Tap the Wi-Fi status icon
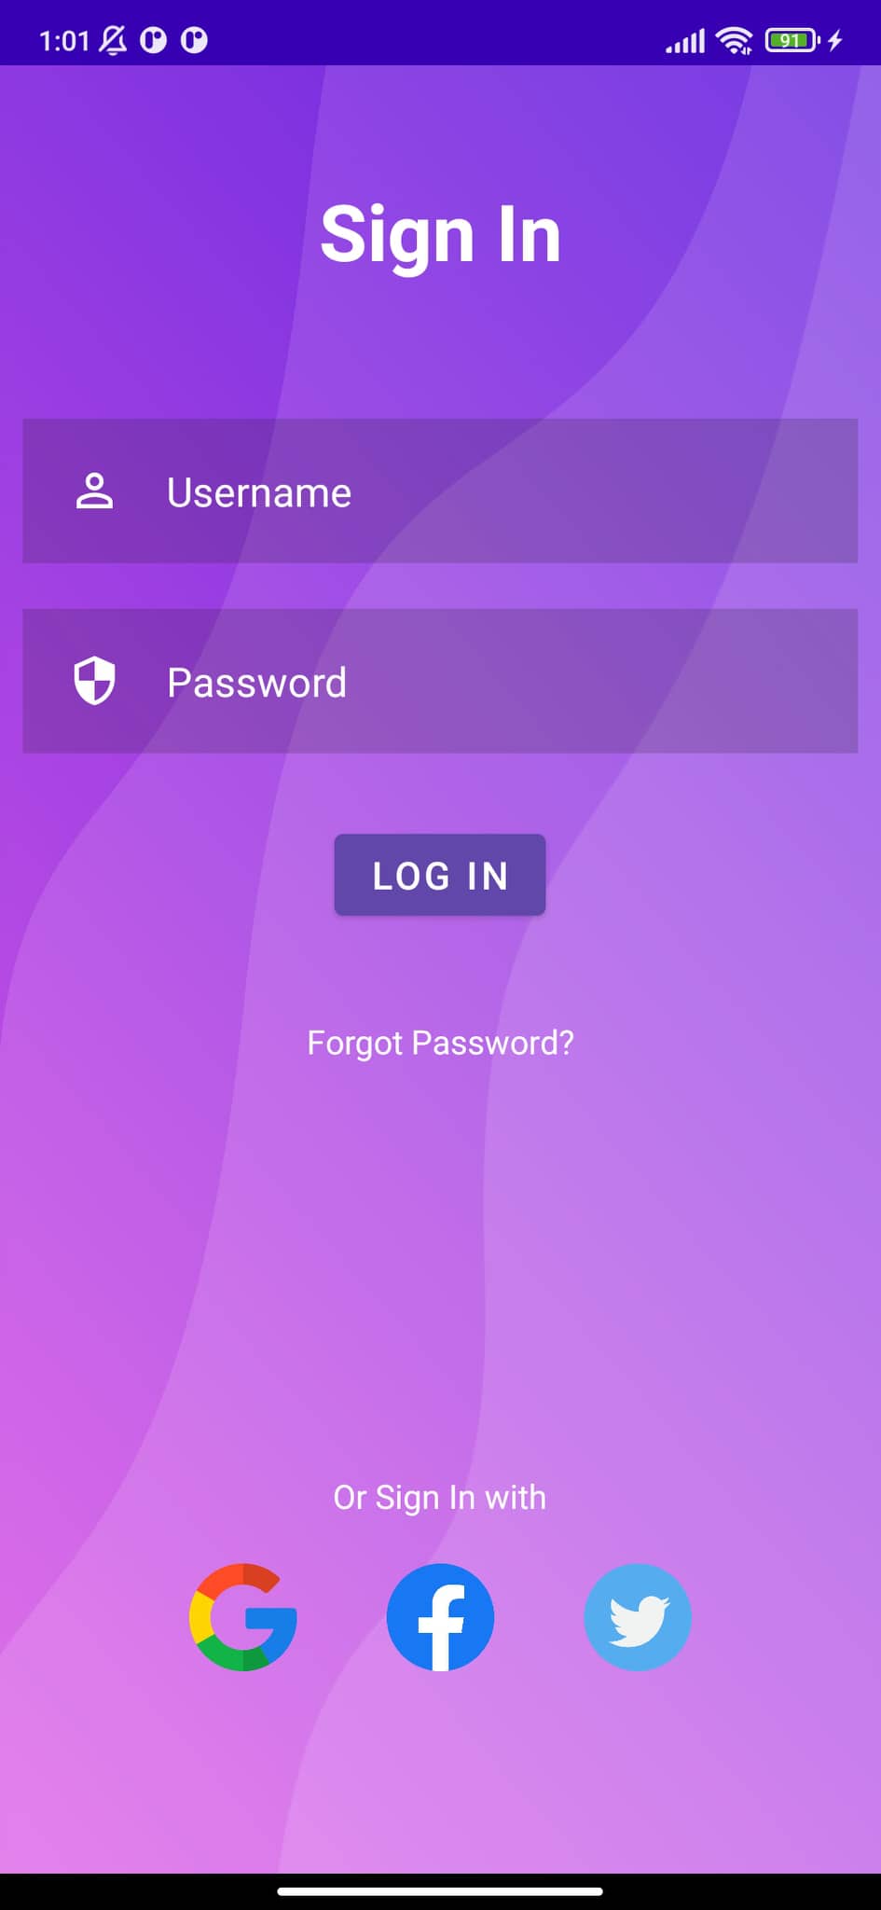 coord(735,40)
